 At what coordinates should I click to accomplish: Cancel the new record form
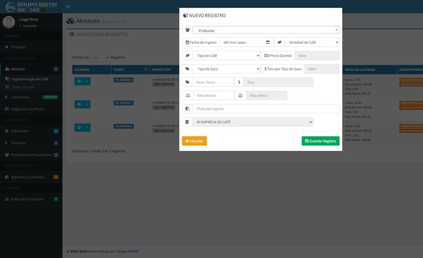(x=194, y=141)
